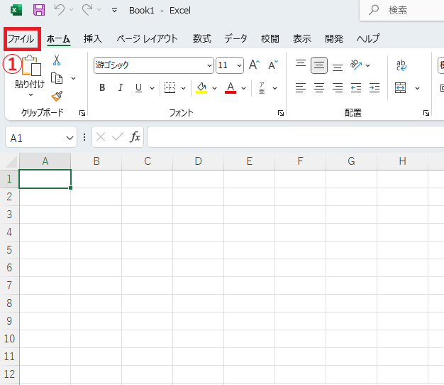The image size is (444, 385).
Task: Apply yellow fill color bucket
Action: point(201,88)
